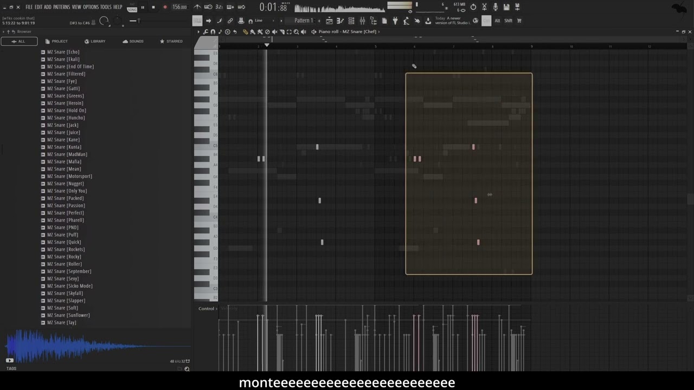Open the cut/scissors icon in top toolbar

484,7
